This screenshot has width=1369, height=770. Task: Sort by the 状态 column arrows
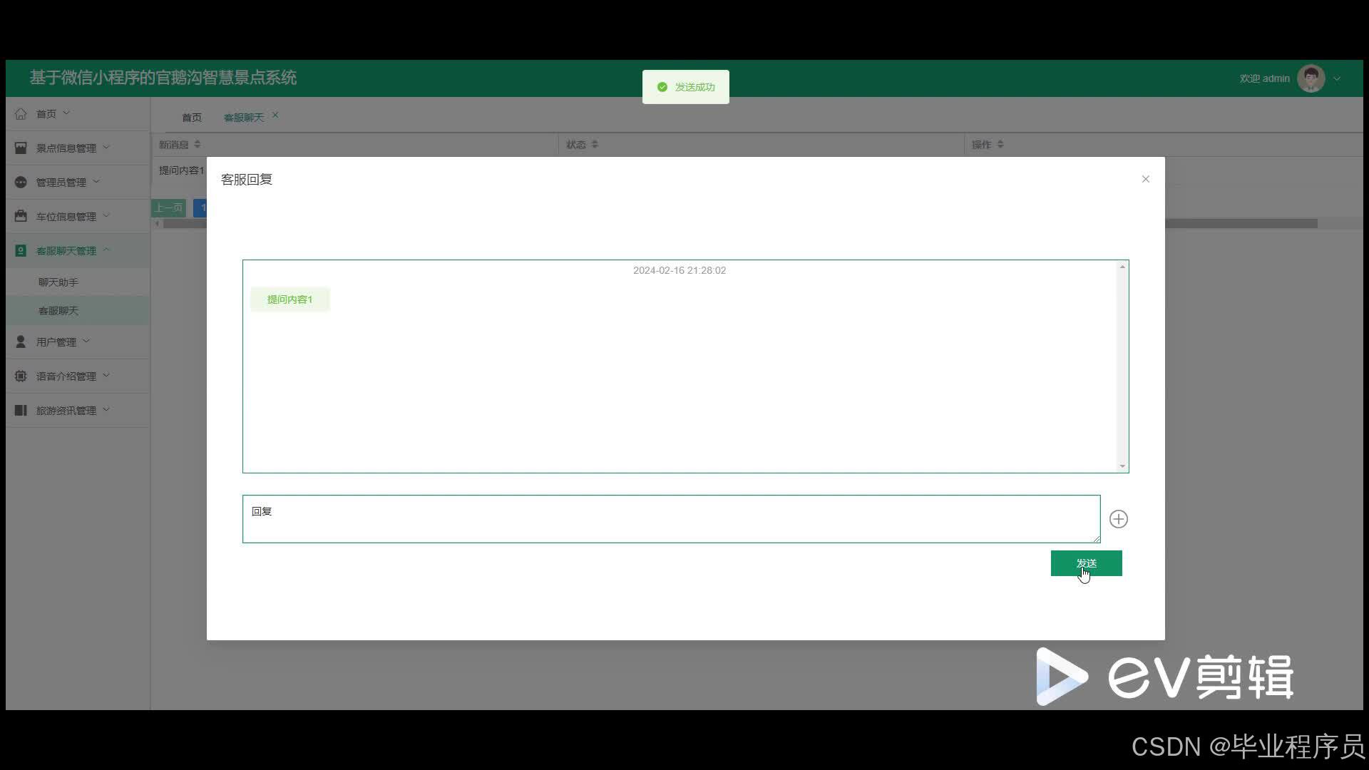[595, 145]
